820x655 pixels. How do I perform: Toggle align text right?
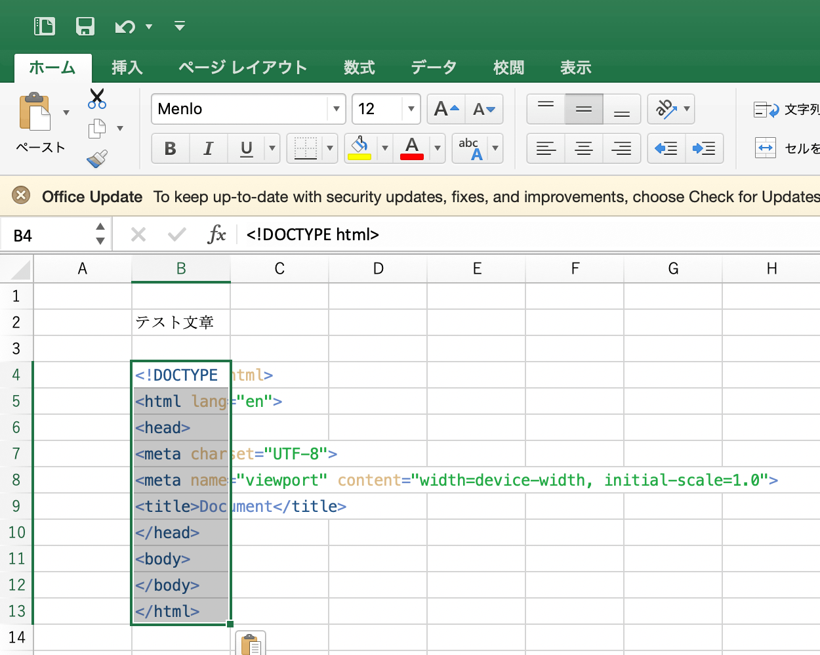point(622,148)
